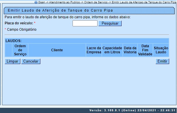Click the 'Ordem de Serviço' column header
Screen dimensions: 177x113
(x=20, y=50)
